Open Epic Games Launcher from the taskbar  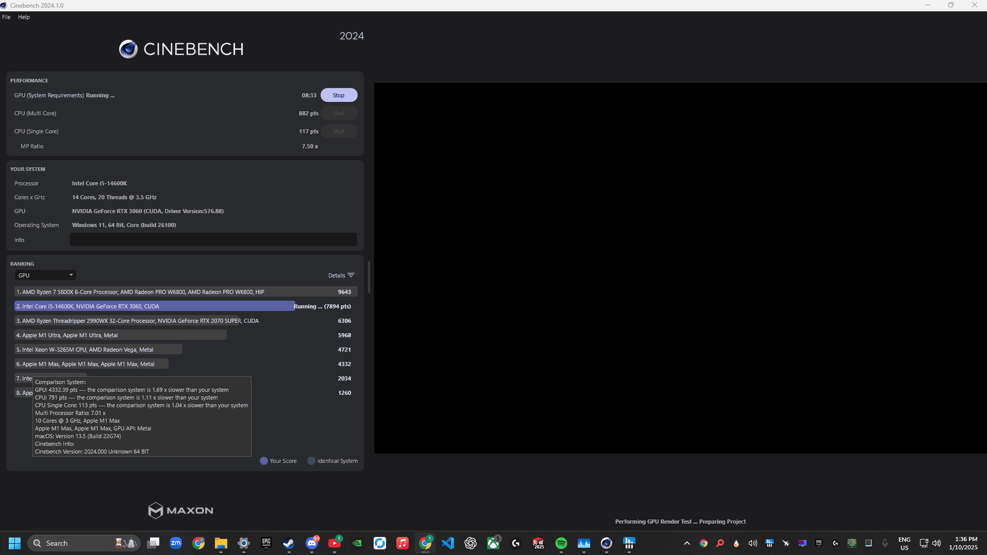tap(266, 543)
